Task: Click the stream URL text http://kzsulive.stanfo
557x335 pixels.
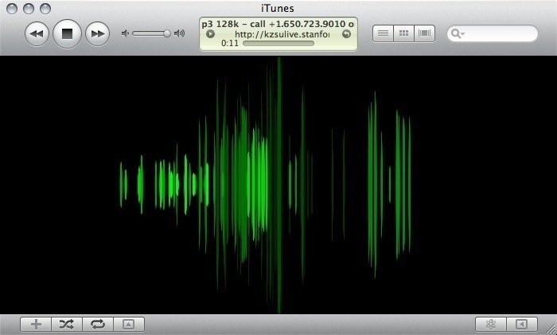Action: (x=282, y=34)
